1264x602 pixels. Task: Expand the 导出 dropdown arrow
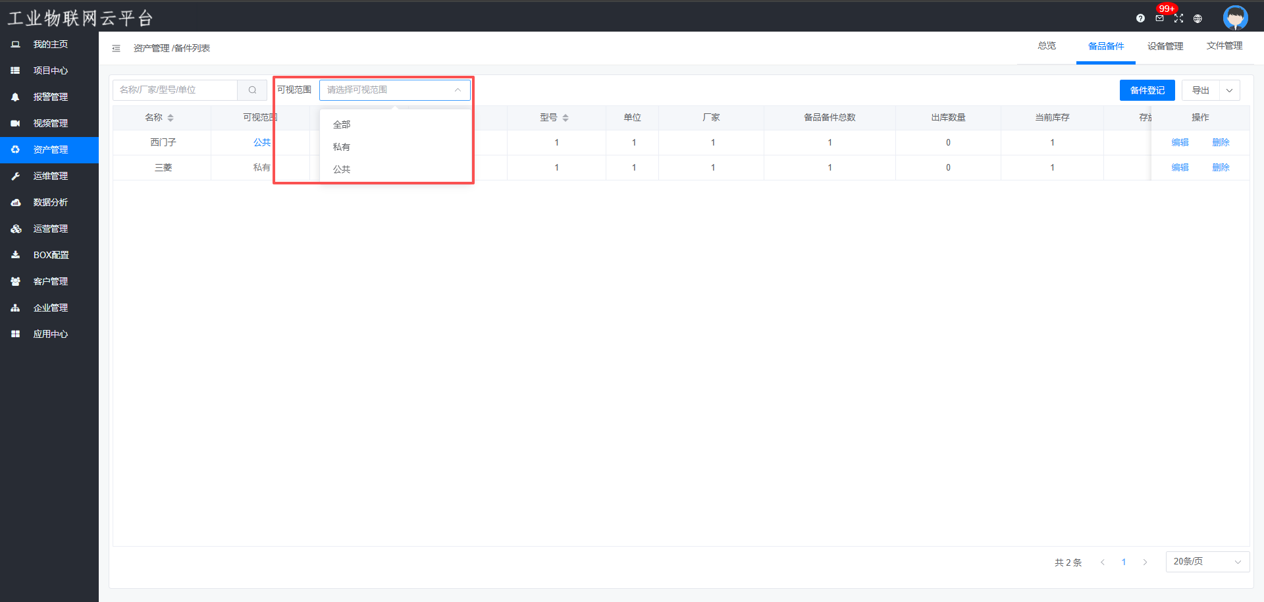click(1229, 90)
